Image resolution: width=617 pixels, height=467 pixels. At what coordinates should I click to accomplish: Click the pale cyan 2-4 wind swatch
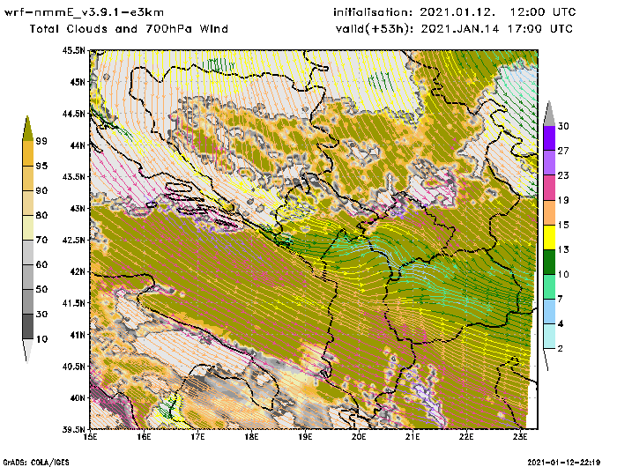click(x=549, y=336)
